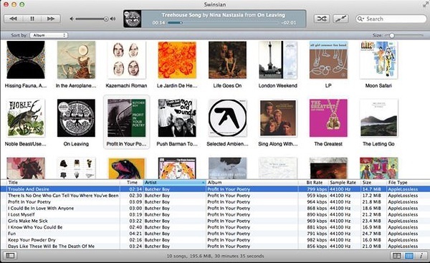
Task: Sort by the Bit Rate column
Action: [313, 182]
